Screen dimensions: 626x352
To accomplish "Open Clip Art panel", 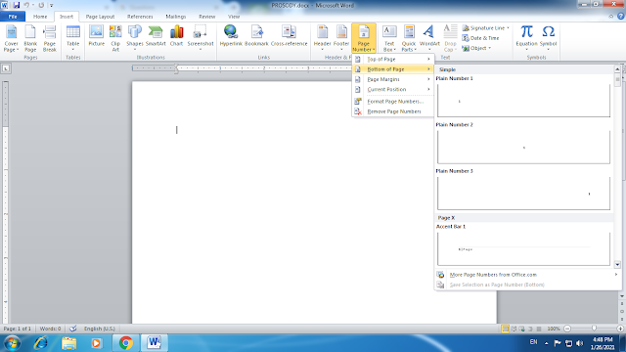I will tap(115, 38).
